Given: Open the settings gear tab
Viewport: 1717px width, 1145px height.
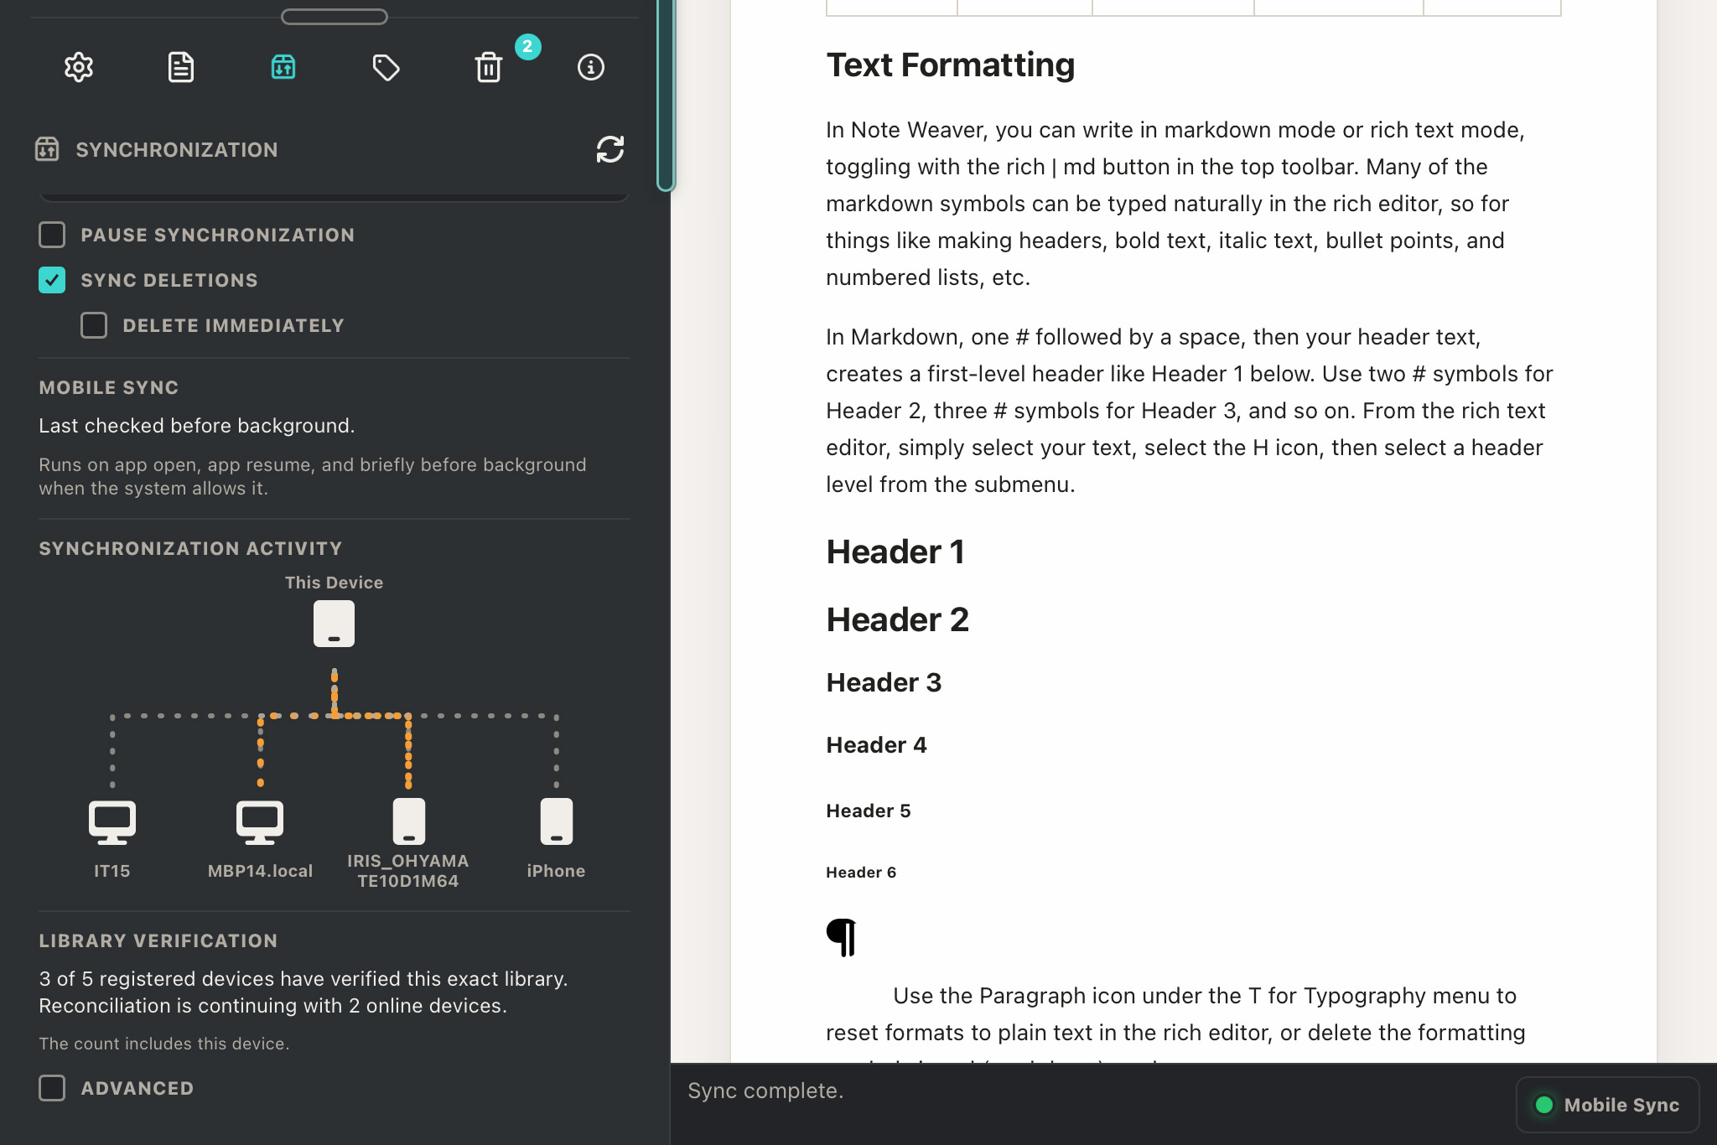Looking at the screenshot, I should click(79, 67).
